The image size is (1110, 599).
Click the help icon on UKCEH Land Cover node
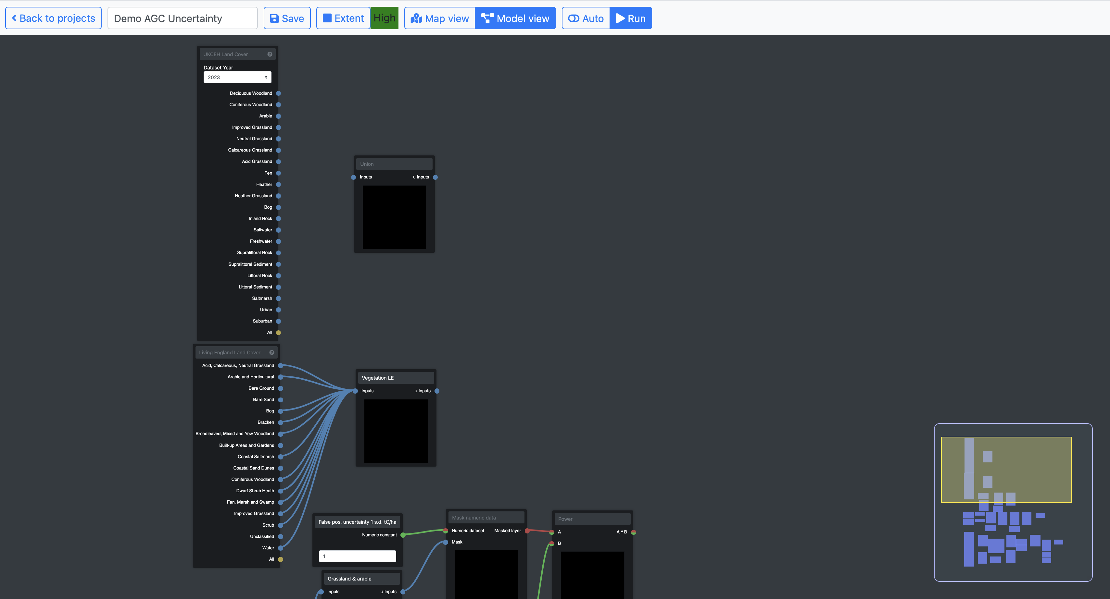tap(270, 54)
